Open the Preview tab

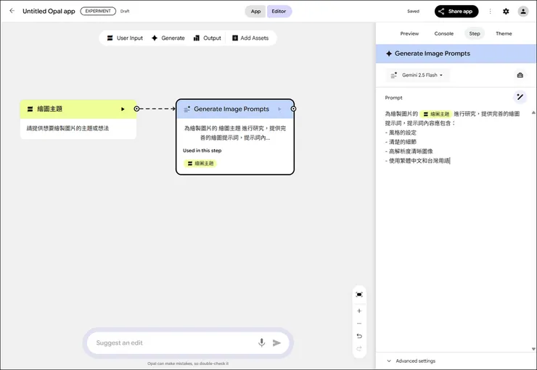(409, 33)
